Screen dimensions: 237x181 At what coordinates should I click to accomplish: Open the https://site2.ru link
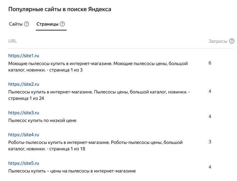(24, 84)
